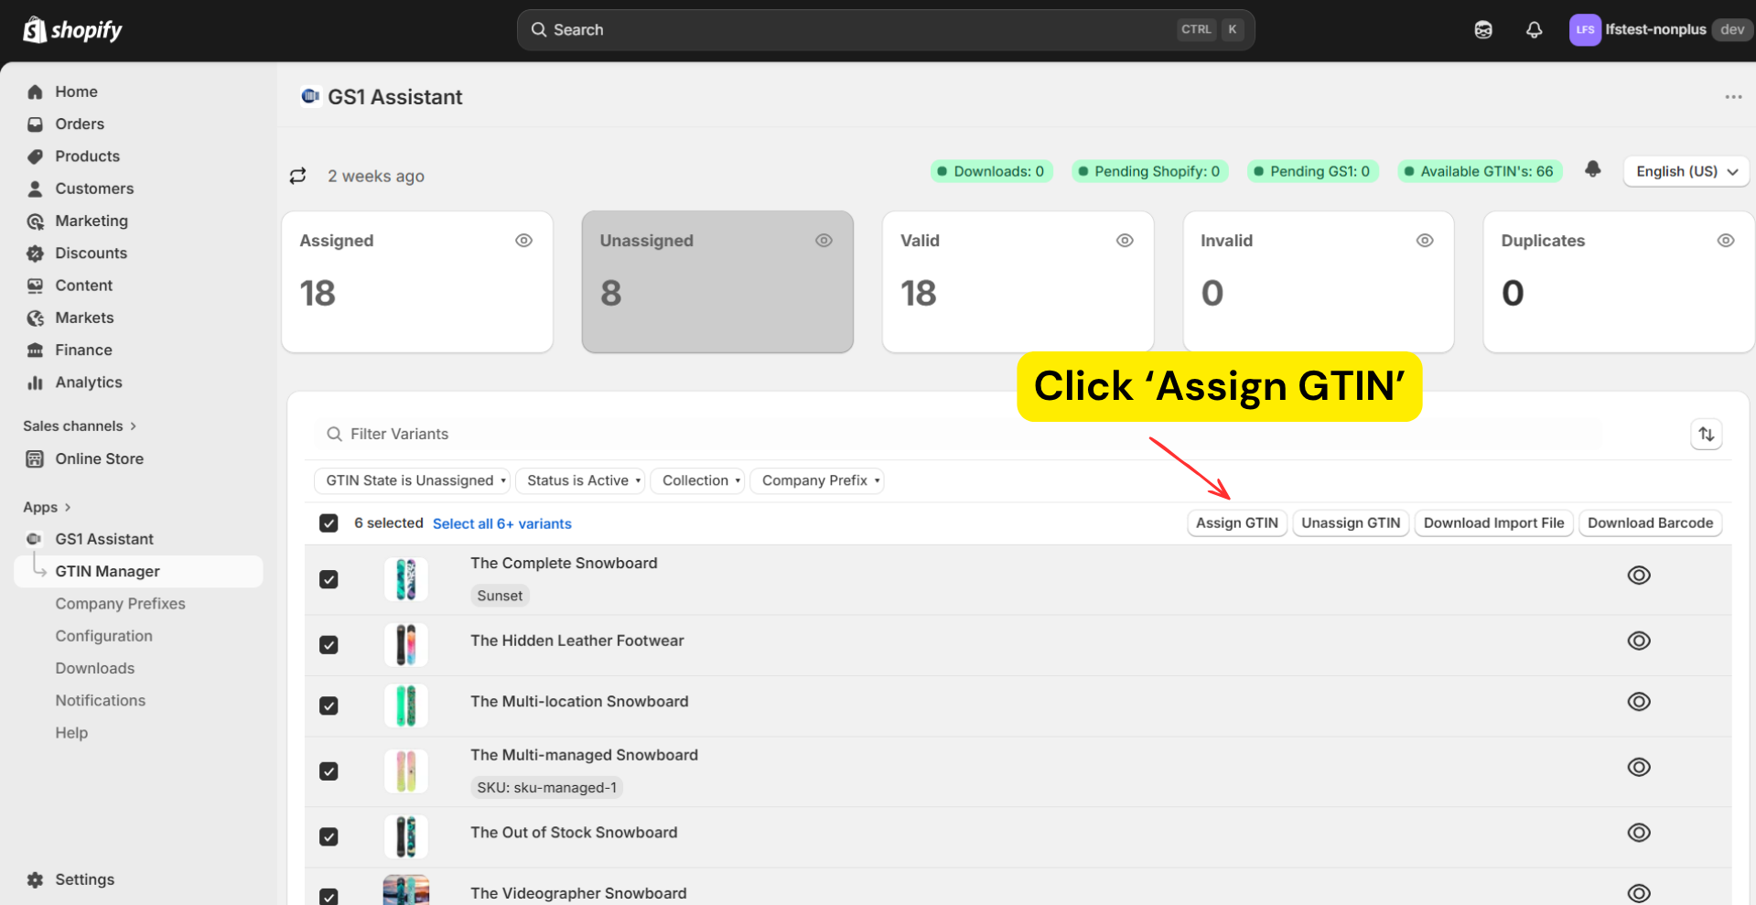Image resolution: width=1756 pixels, height=905 pixels.
Task: Click the search magnifier in Filter Variants
Action: (x=334, y=434)
